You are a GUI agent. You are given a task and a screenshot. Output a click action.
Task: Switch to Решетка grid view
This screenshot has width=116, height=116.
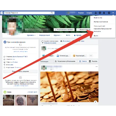pos(93,61)
